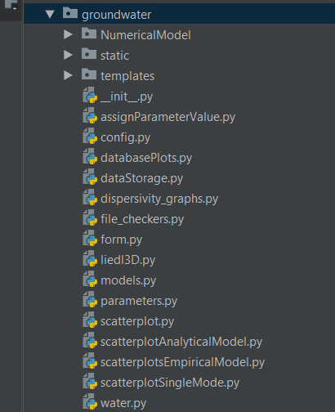Select the scatterplotsEmpiricalModel.py file name
The height and width of the screenshot is (412, 335).
click(x=183, y=362)
